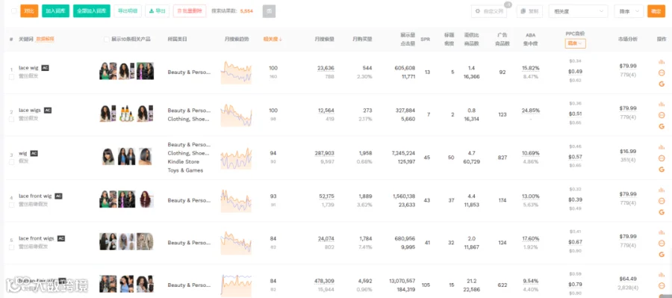Click gray square icon beside result count 5,554
The height and width of the screenshot is (298, 672).
click(269, 11)
